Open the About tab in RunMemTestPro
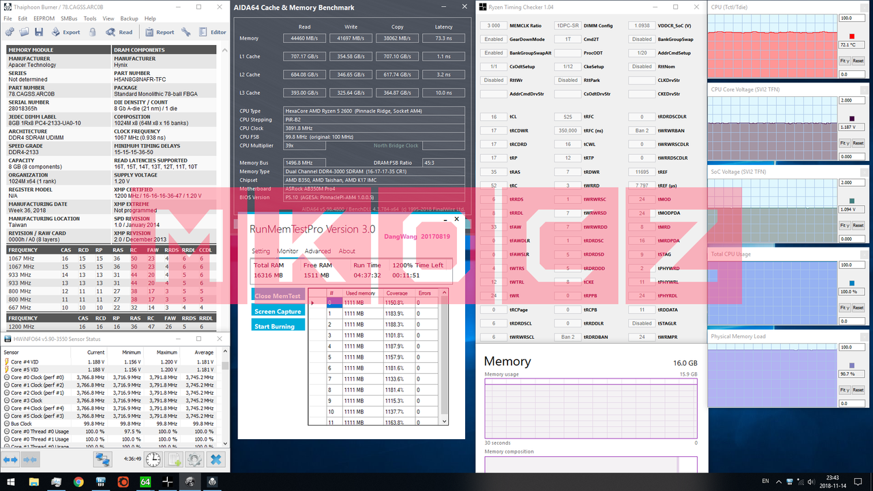873x491 pixels. tap(347, 251)
